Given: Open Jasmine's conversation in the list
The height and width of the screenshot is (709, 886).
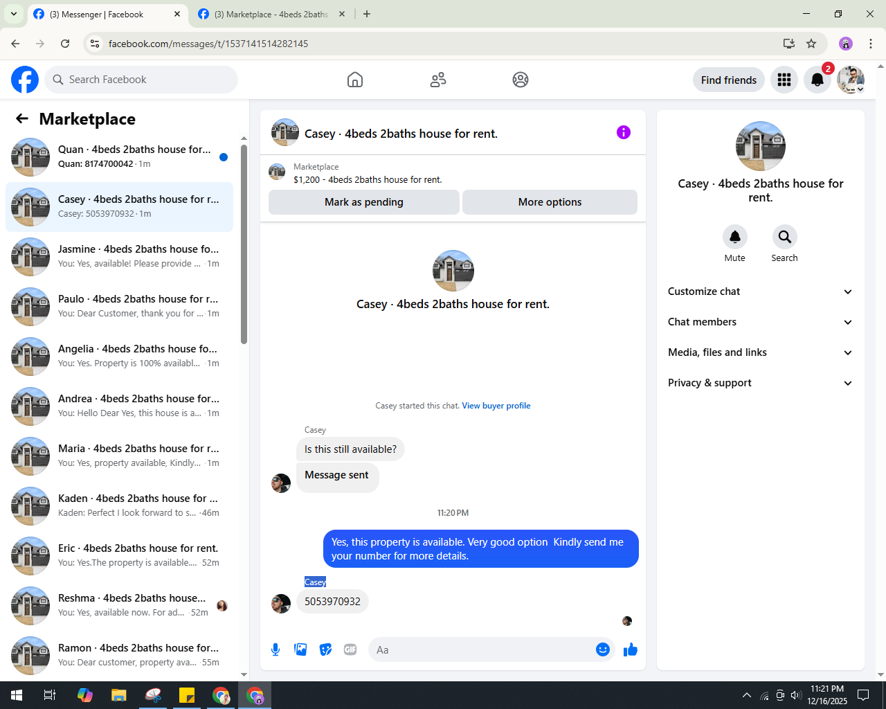Looking at the screenshot, I should (119, 257).
